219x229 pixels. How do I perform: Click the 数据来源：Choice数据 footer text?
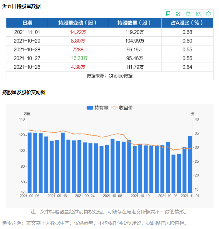[x=110, y=76]
